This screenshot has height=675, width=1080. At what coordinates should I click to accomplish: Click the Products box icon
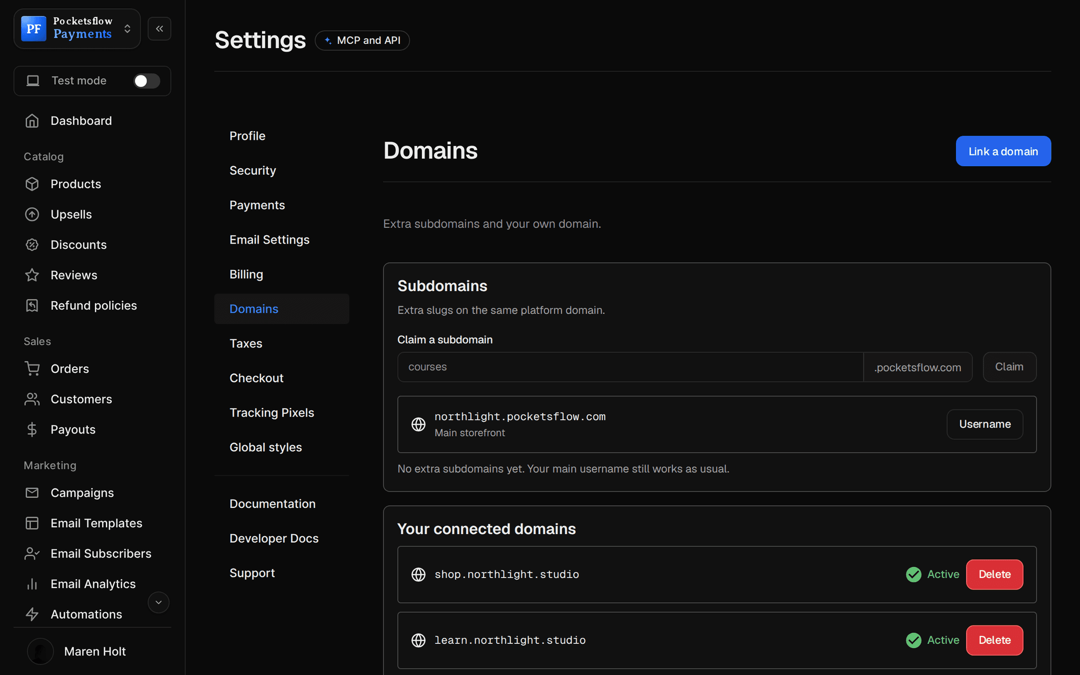pos(32,184)
